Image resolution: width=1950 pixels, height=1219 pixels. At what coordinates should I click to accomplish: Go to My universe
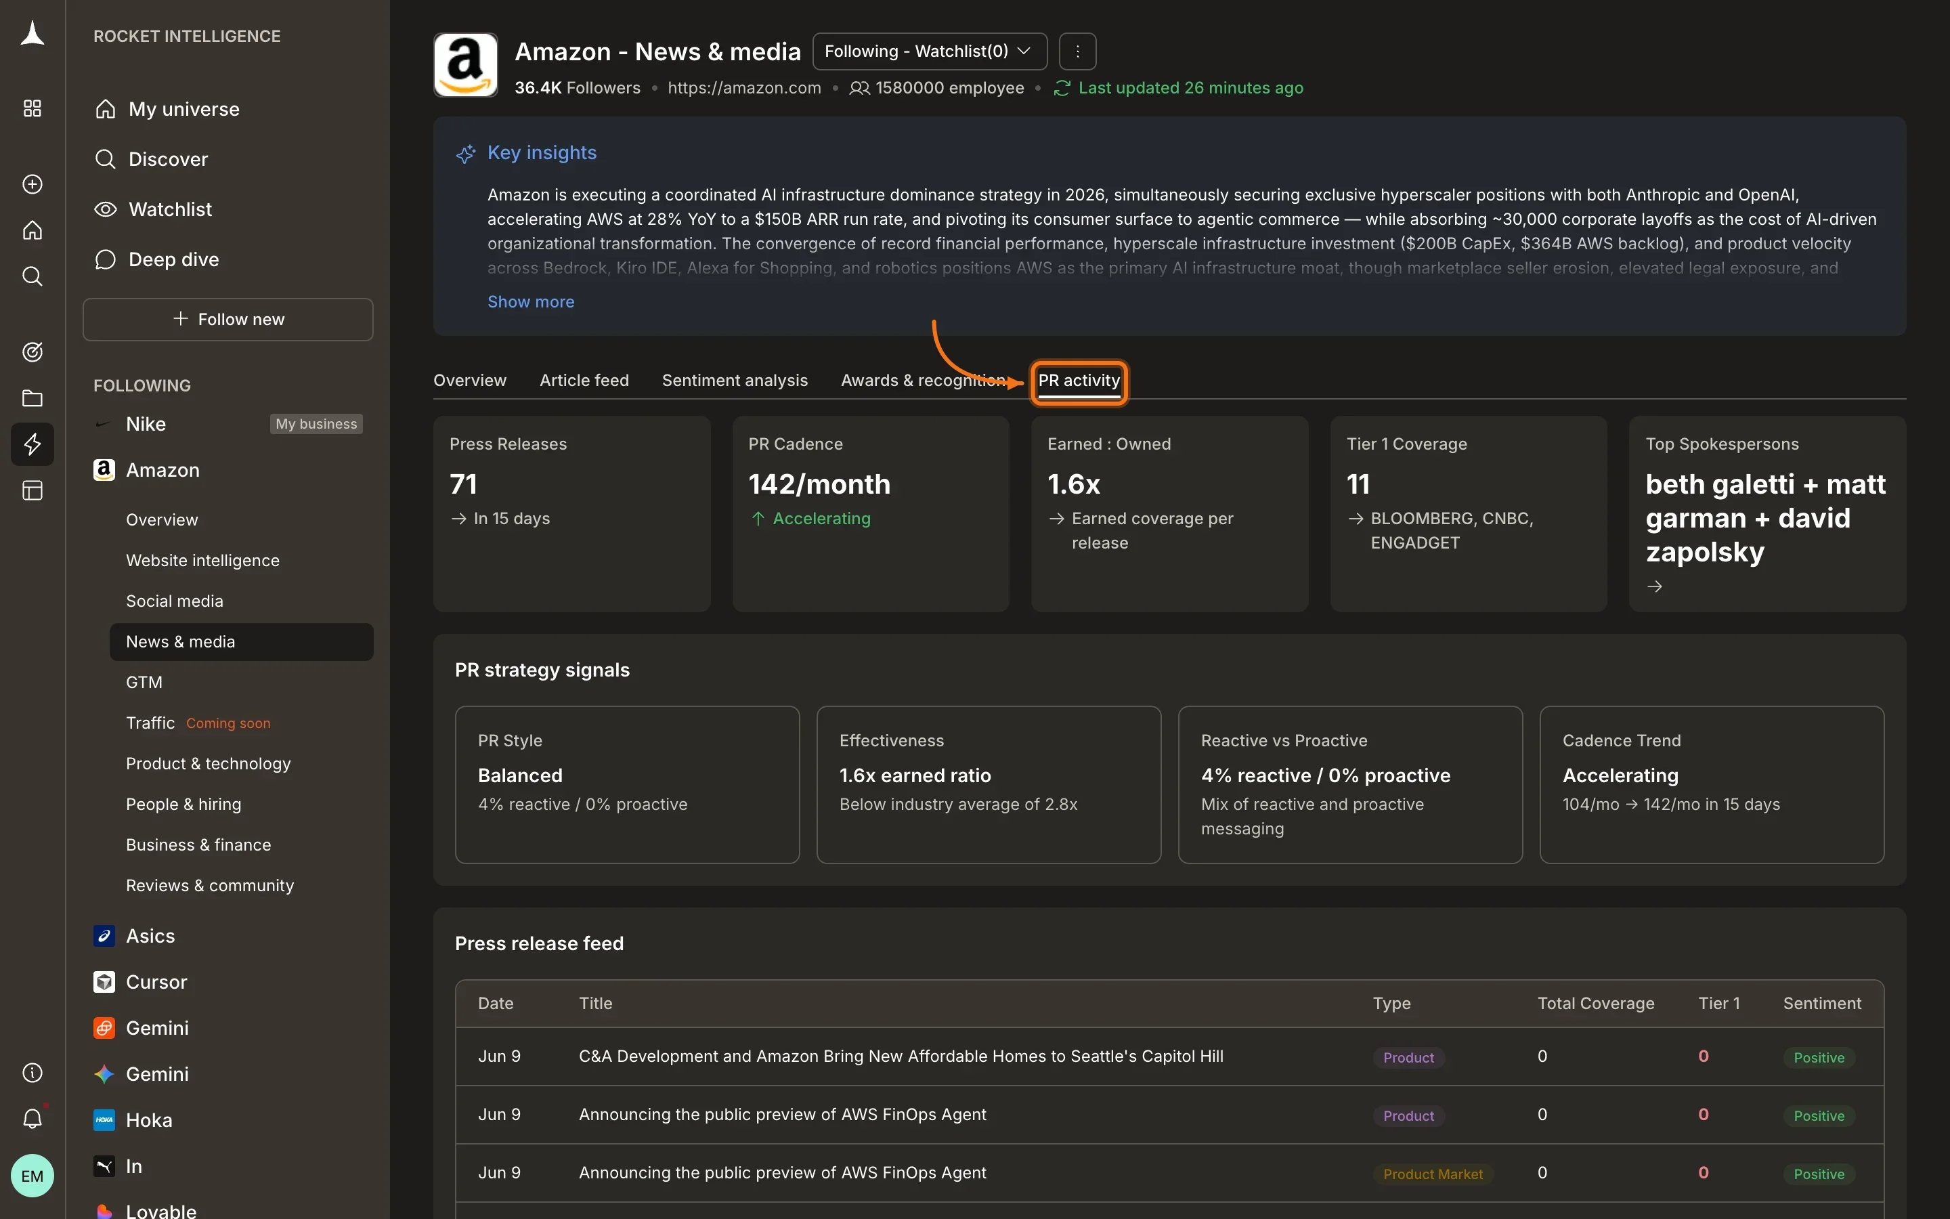point(183,109)
